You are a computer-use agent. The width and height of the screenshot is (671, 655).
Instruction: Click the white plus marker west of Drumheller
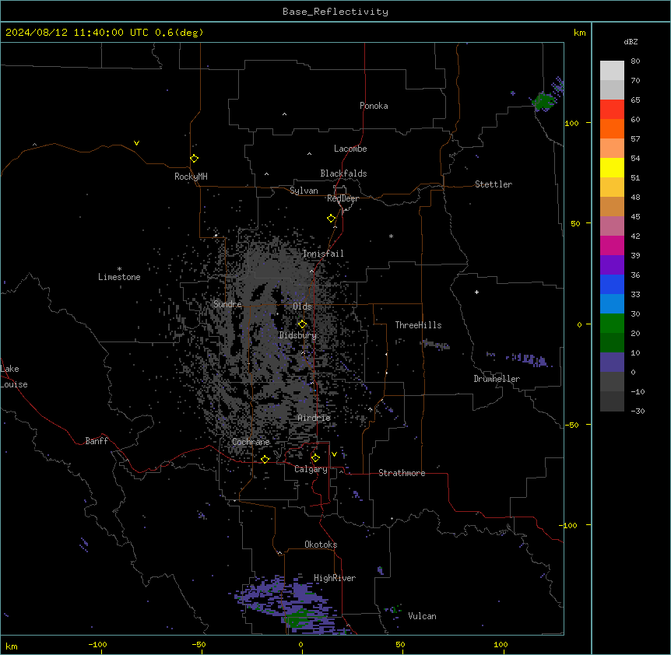pos(476,292)
